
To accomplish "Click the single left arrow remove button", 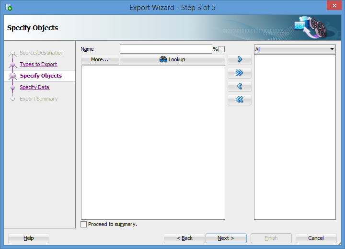I will point(239,87).
